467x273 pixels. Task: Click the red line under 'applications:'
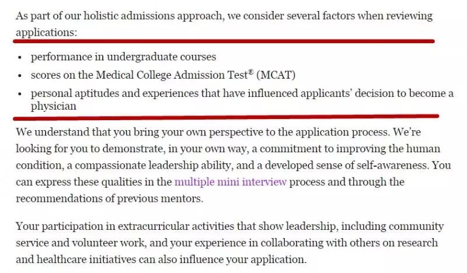pos(224,41)
